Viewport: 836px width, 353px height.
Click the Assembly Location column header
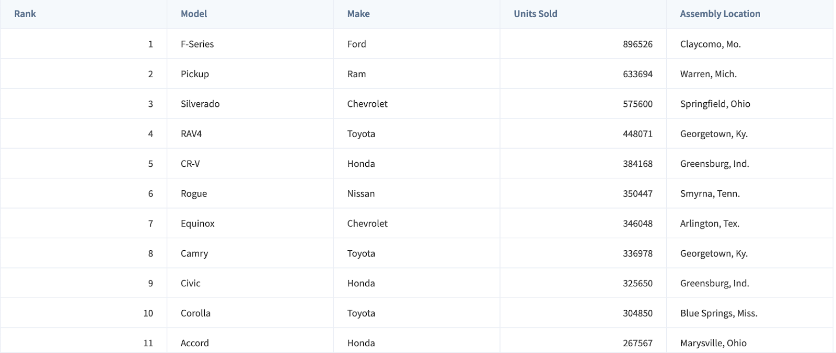[x=720, y=14]
